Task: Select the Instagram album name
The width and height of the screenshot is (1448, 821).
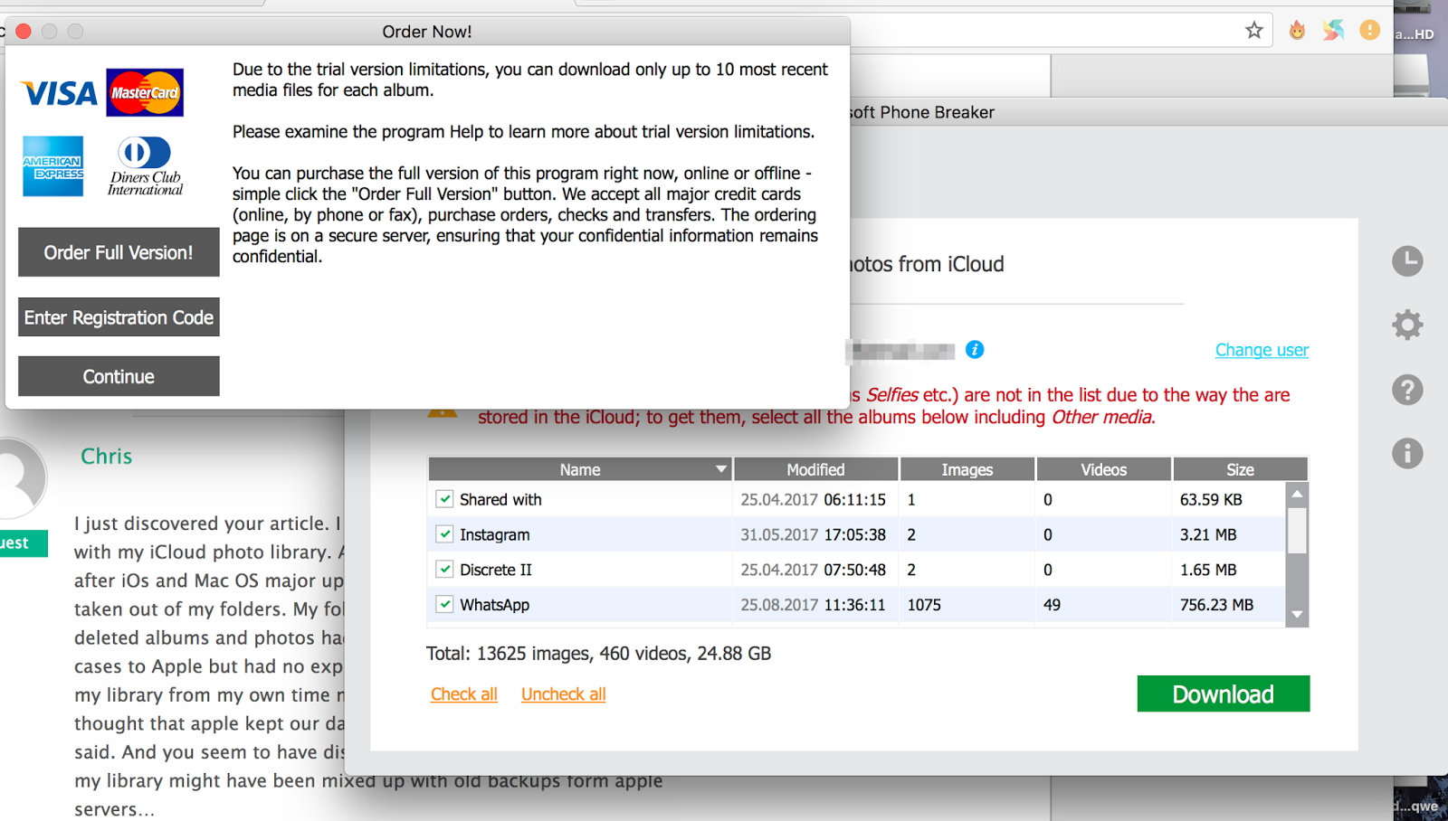Action: [495, 534]
